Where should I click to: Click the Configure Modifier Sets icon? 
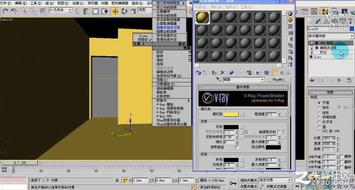coord(349,80)
